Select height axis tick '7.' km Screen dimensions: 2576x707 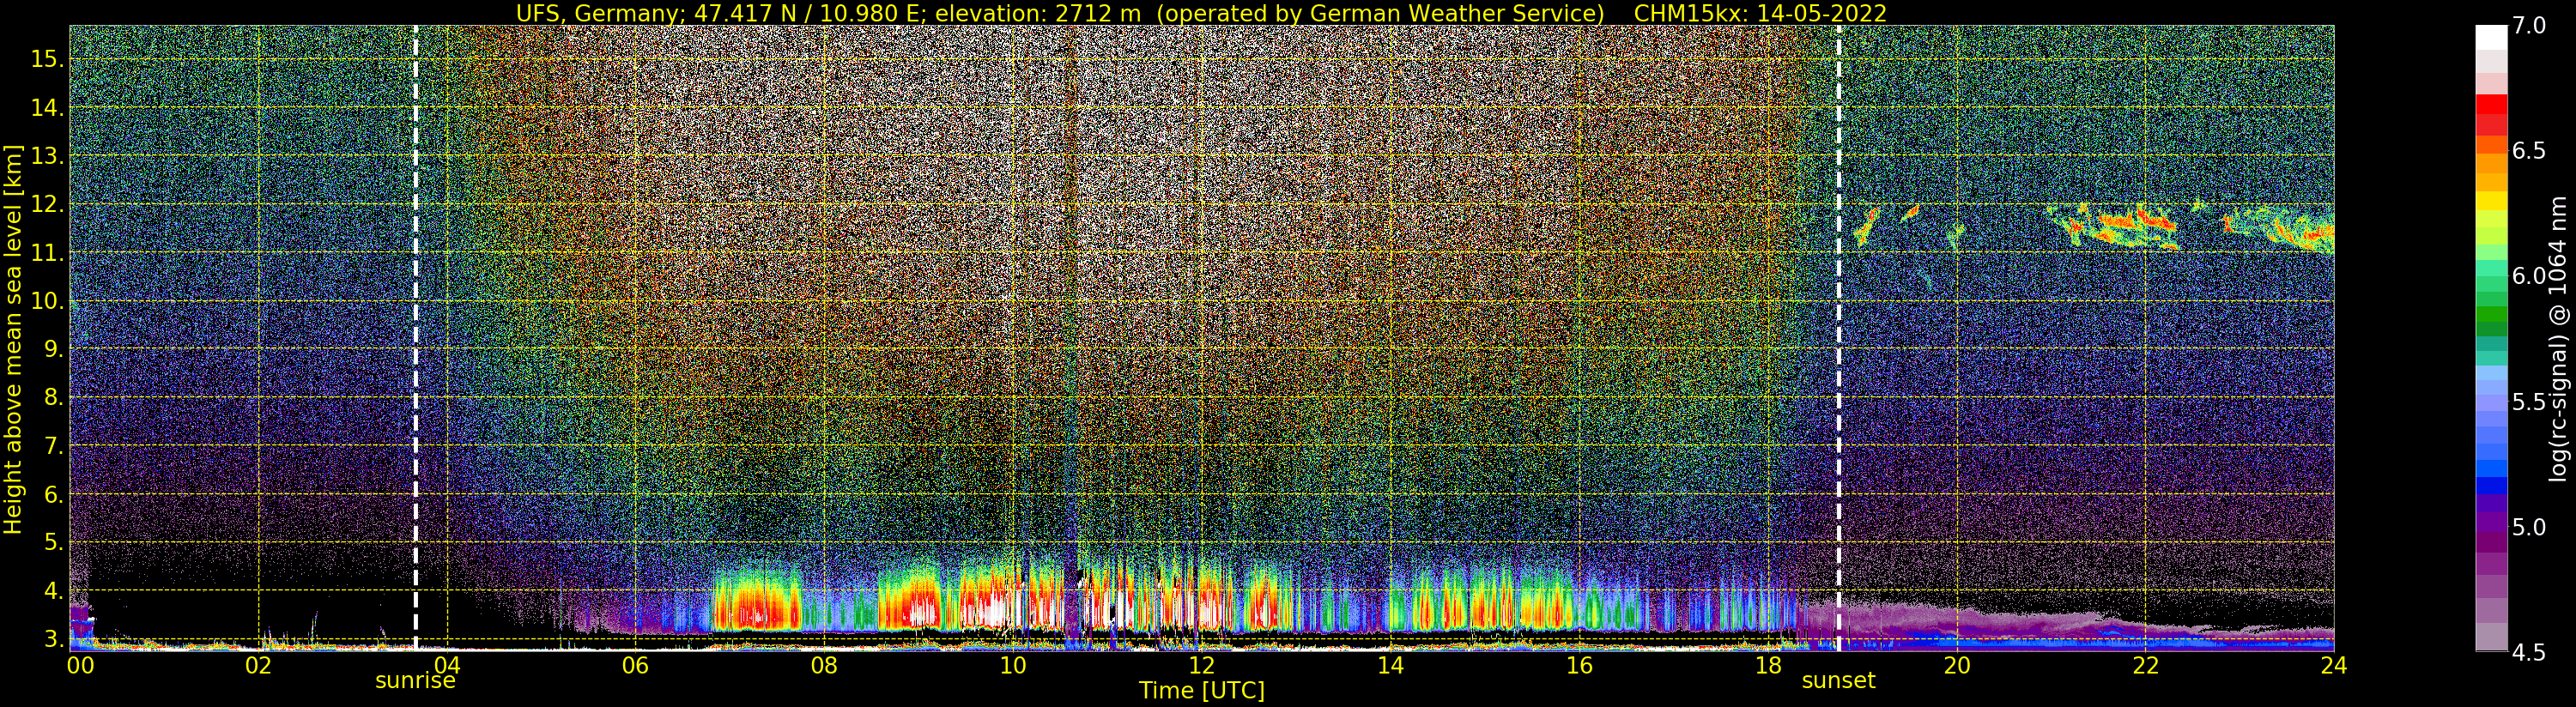tap(54, 446)
